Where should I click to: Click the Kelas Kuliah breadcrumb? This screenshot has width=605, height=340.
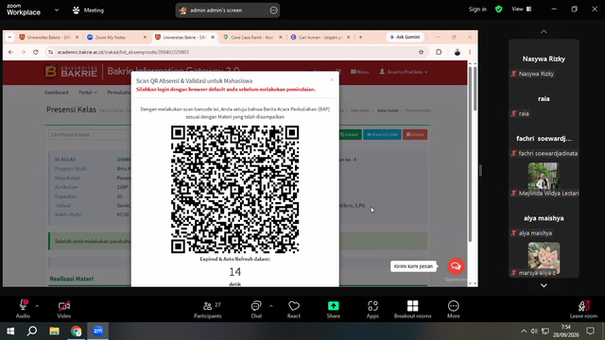(388, 110)
